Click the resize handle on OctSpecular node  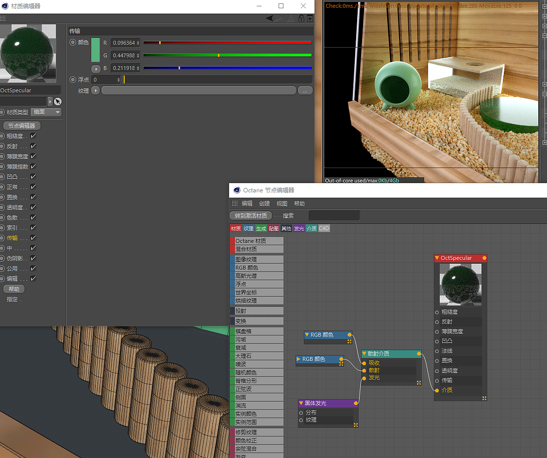coord(484,398)
